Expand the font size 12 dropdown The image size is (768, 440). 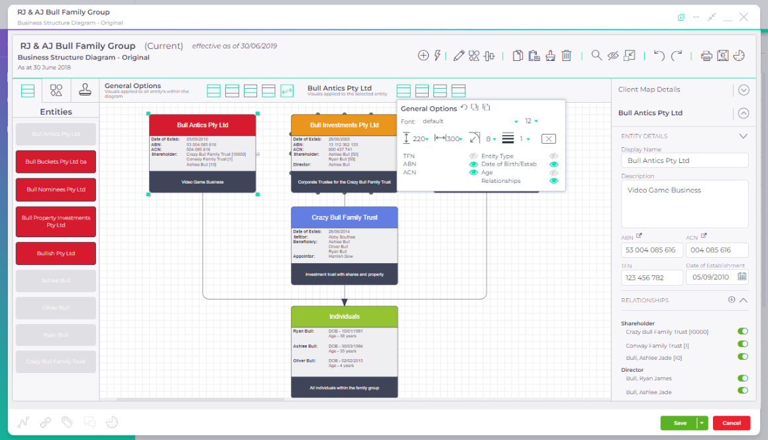(535, 121)
